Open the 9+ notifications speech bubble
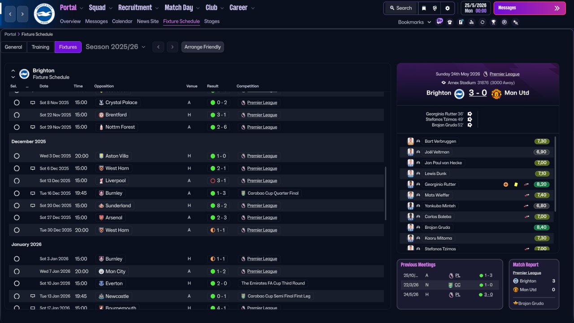 coord(439,21)
